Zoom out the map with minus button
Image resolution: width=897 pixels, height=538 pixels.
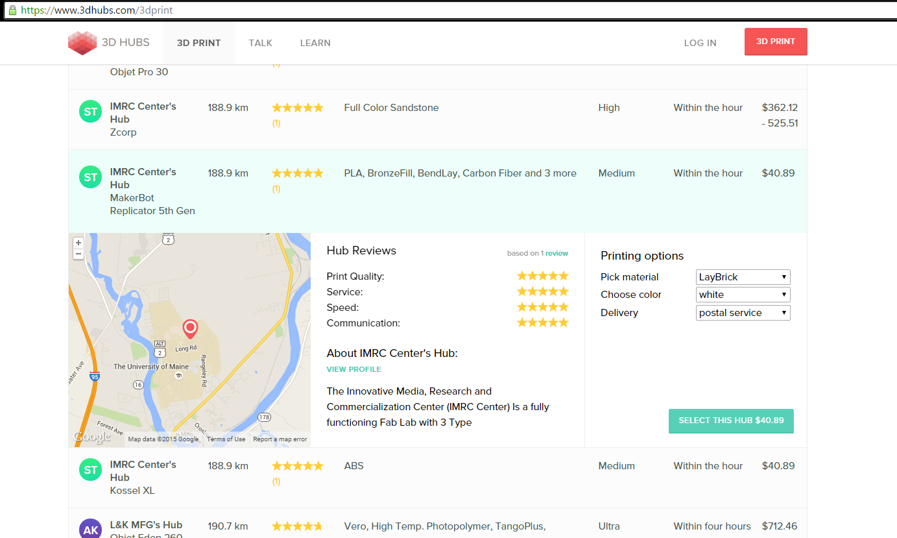[x=78, y=254]
